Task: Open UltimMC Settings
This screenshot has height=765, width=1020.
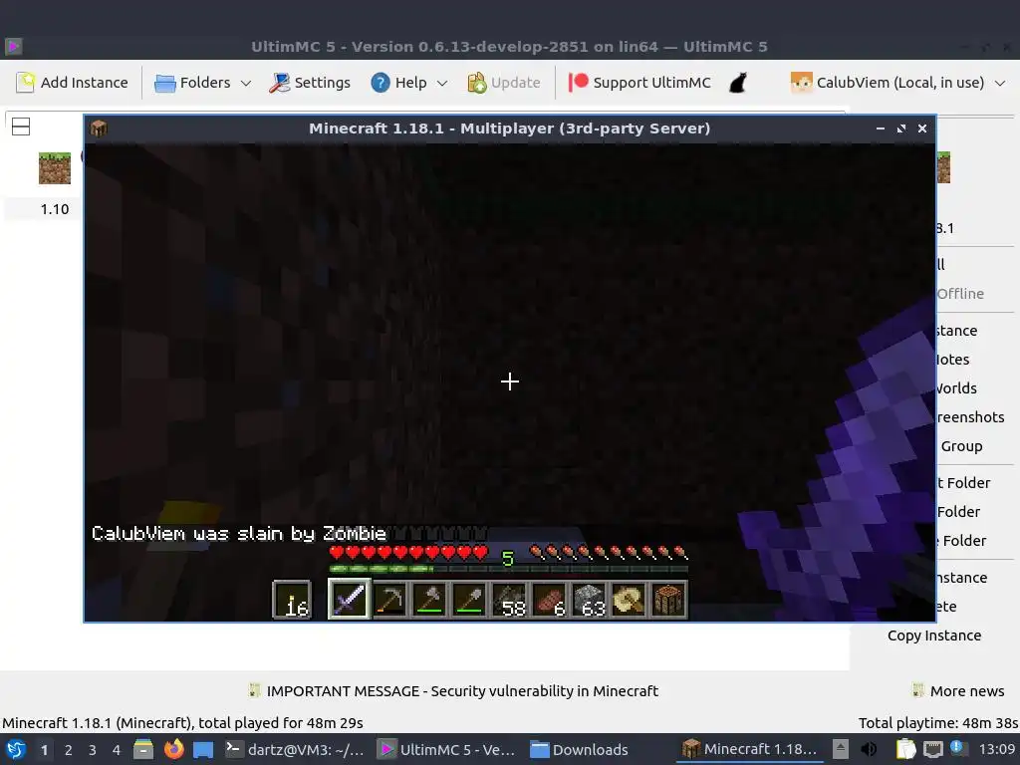Action: click(x=310, y=83)
